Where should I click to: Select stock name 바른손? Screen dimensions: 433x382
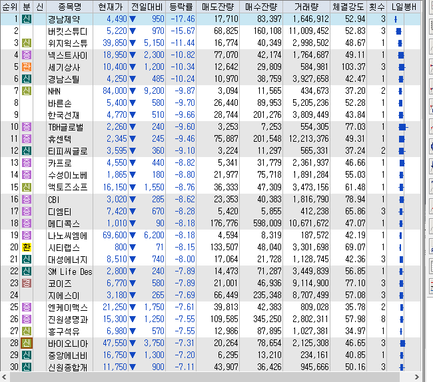[x=60, y=103]
